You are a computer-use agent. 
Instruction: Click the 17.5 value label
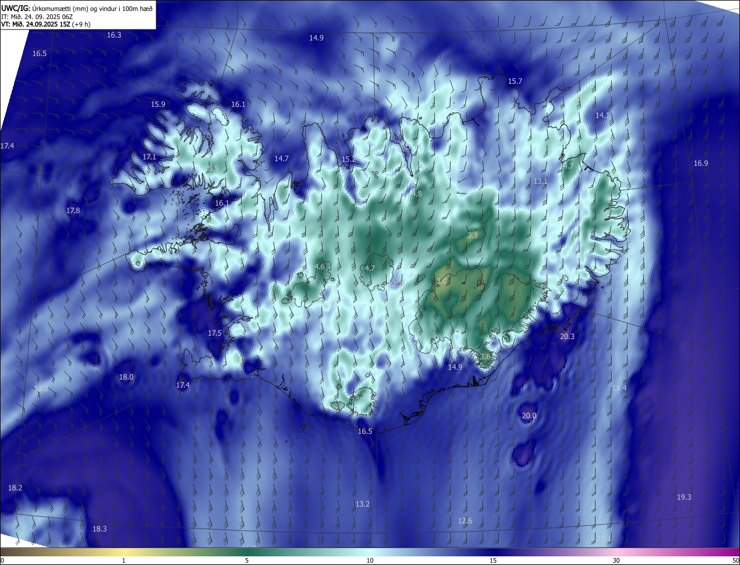[214, 333]
